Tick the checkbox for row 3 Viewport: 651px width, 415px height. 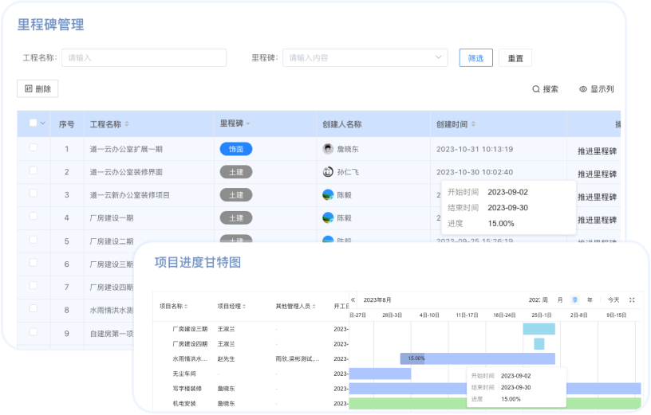34,194
